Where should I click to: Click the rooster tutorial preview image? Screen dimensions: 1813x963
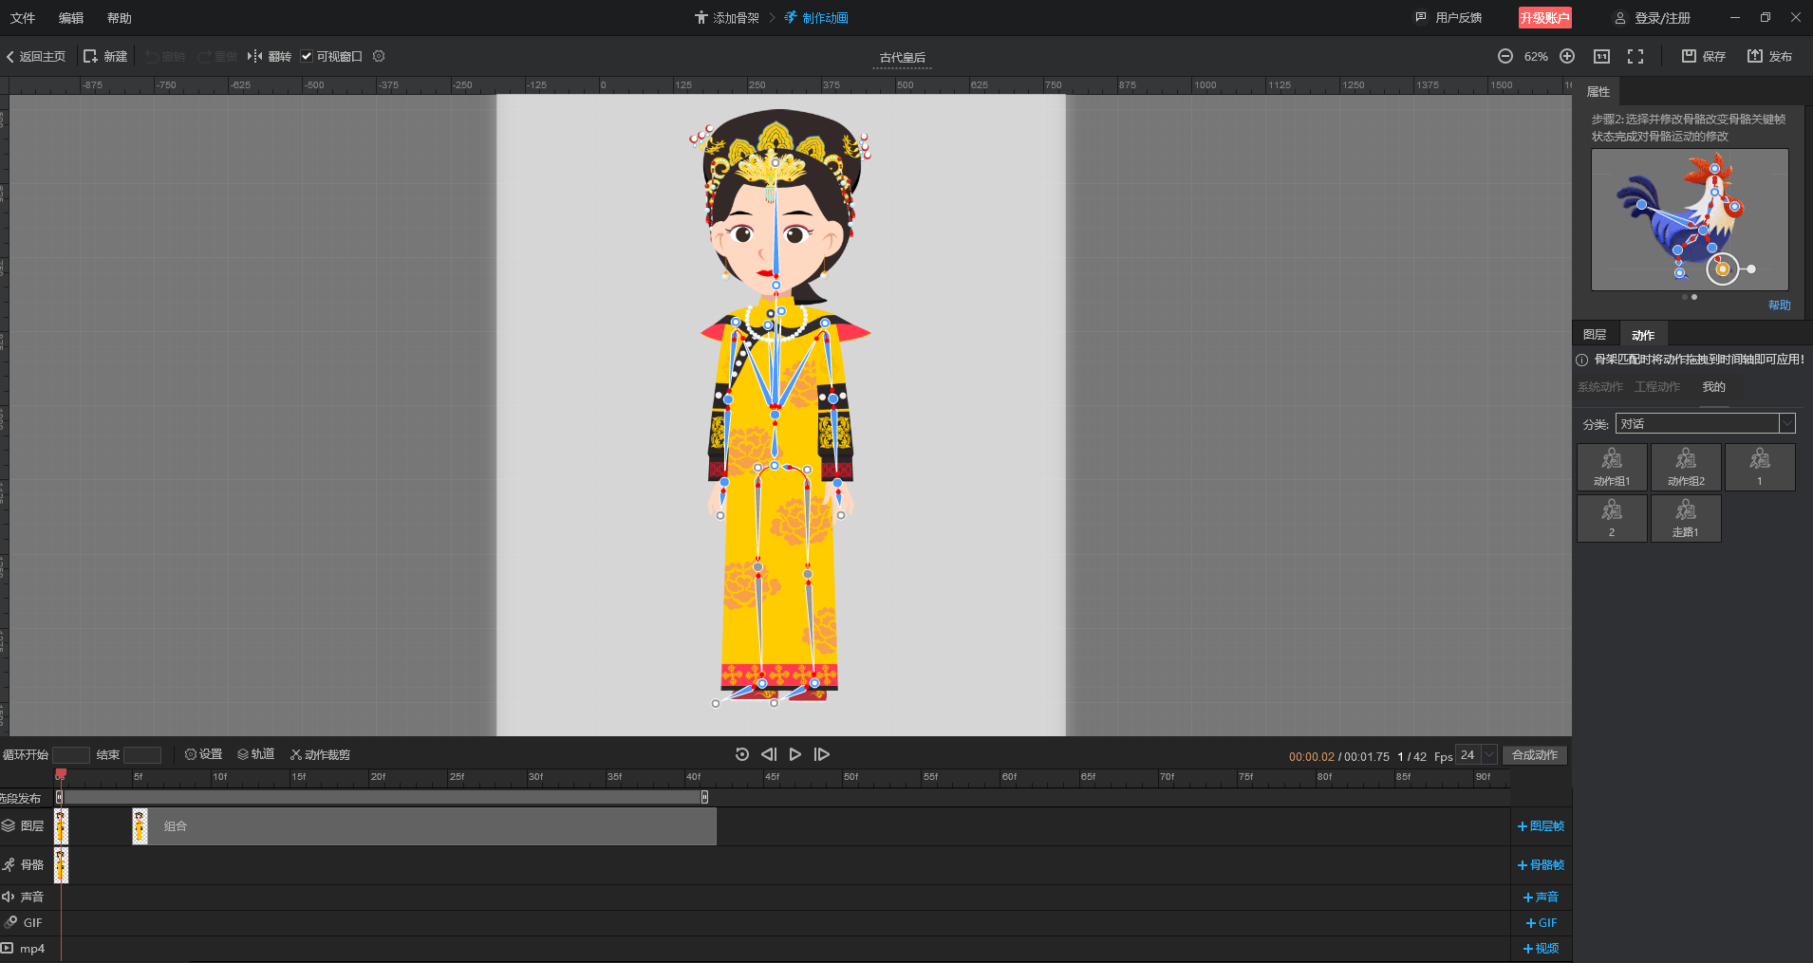[x=1690, y=219]
